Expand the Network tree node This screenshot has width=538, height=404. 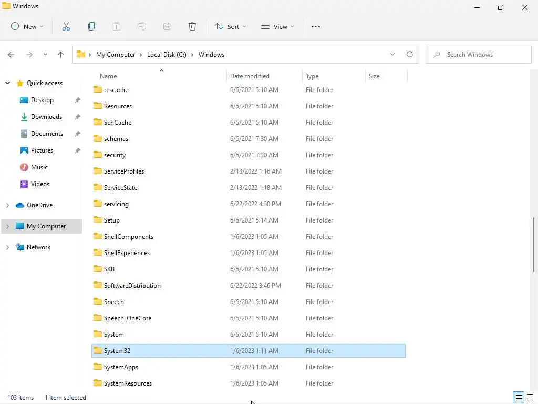(x=7, y=247)
